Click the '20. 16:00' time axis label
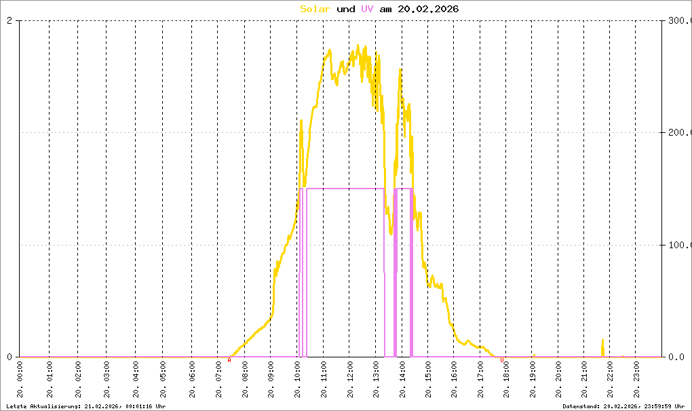 click(x=454, y=380)
